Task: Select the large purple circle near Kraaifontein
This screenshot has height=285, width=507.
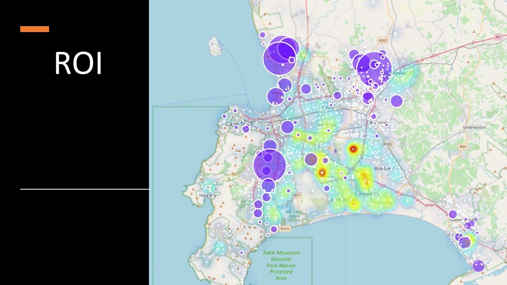Action: tap(374, 69)
